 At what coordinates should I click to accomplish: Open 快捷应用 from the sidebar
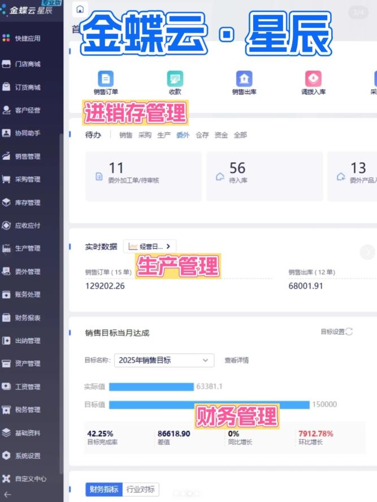27,38
